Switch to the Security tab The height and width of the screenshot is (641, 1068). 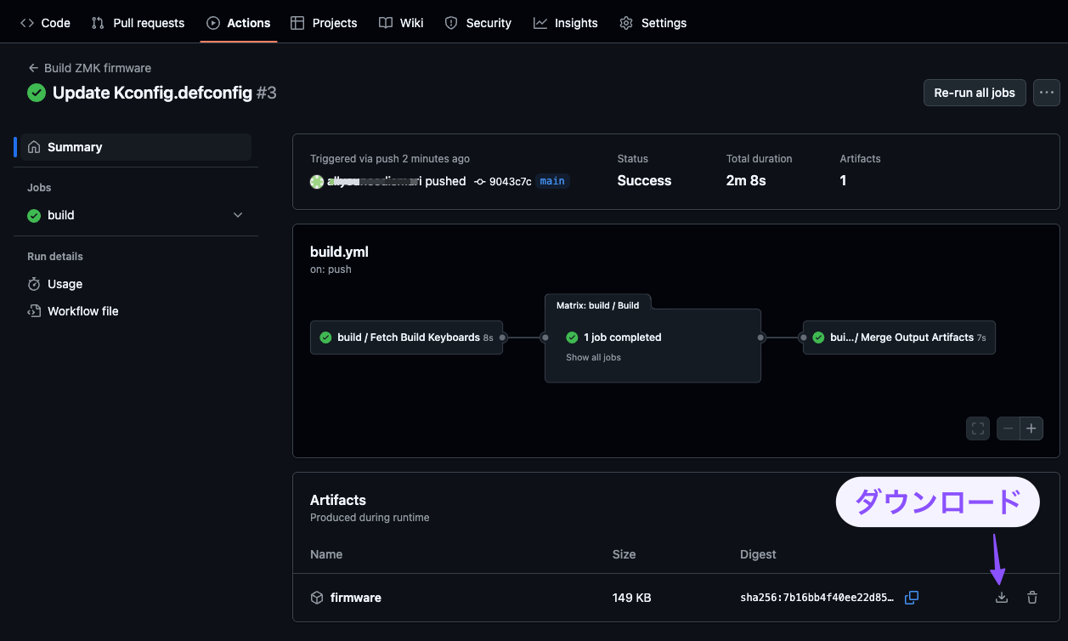478,23
